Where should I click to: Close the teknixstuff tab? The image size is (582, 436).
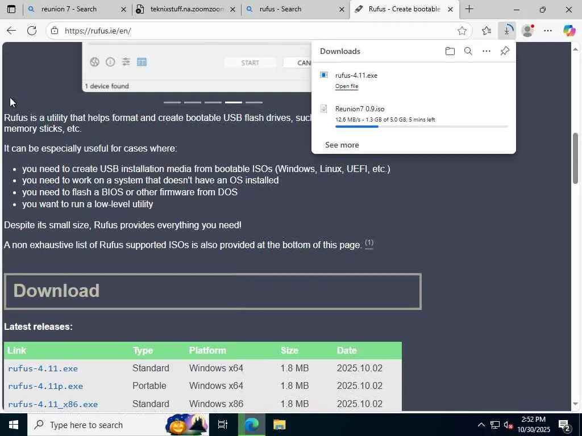click(232, 9)
